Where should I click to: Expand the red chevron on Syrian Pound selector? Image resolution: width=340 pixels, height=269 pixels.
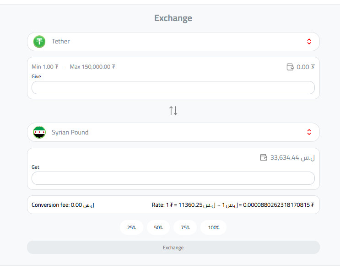(309, 133)
